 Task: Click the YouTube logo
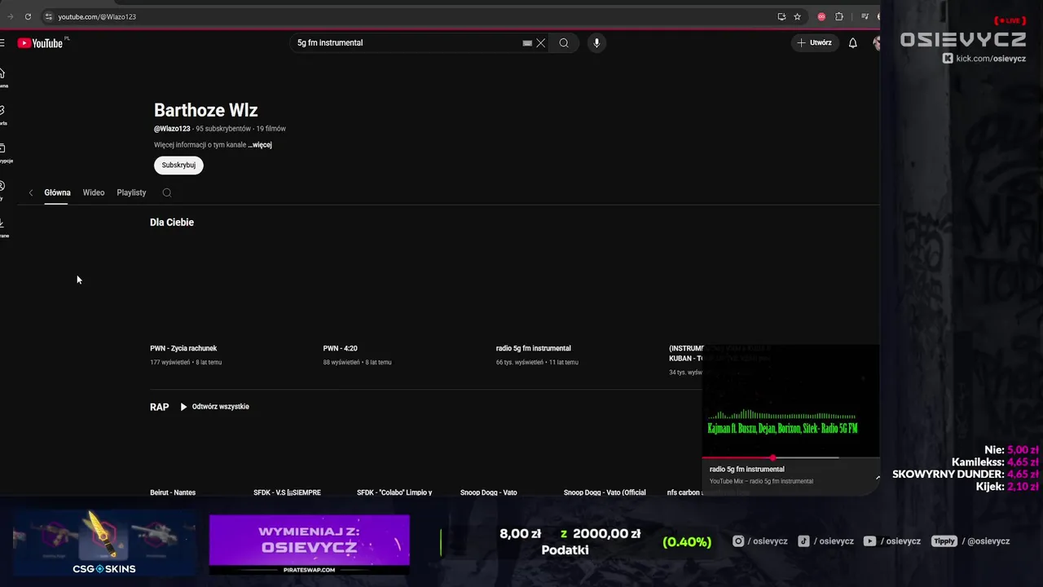point(40,43)
